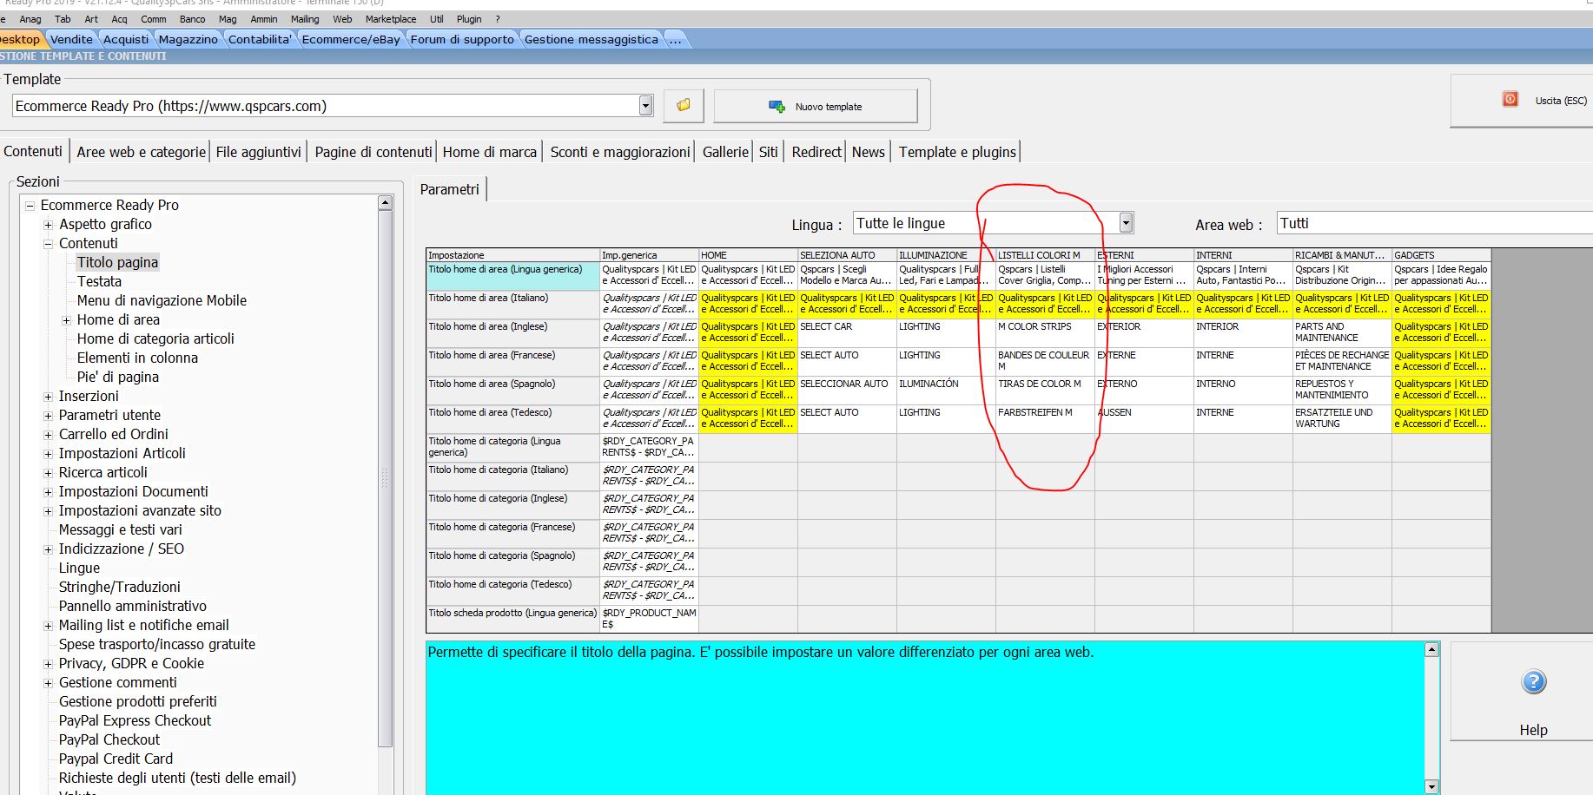This screenshot has width=1593, height=795.
Task: Click row 'Titolo scheda prodotto (Lingua generica)'
Action: tap(512, 619)
